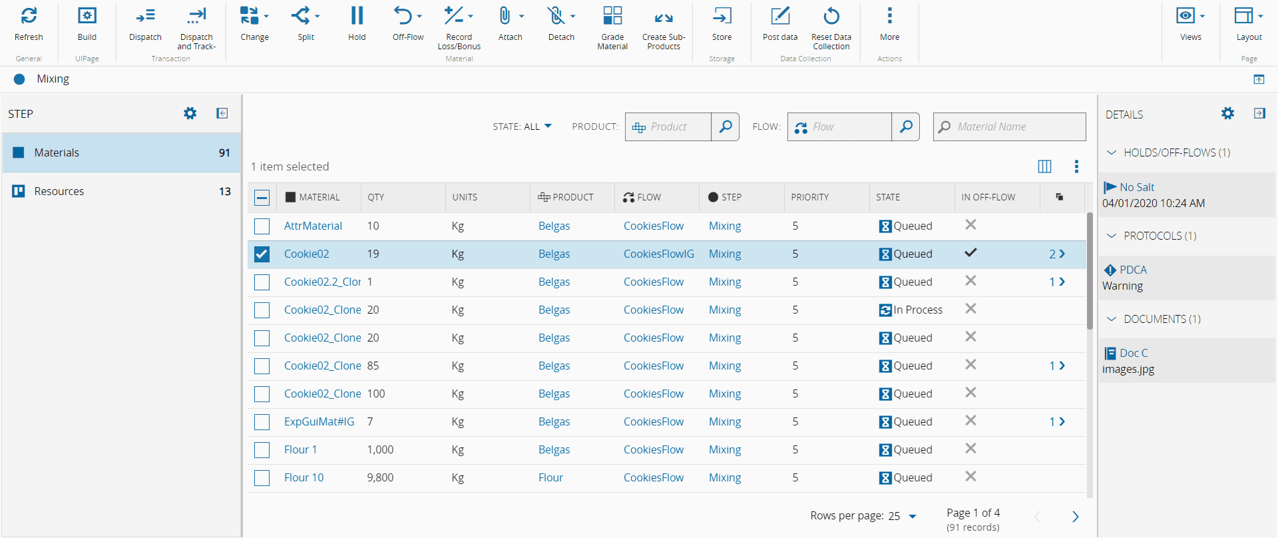Image resolution: width=1278 pixels, height=538 pixels.
Task: Collapse the HOLDS/OFF-FLOWS section
Action: point(1111,152)
